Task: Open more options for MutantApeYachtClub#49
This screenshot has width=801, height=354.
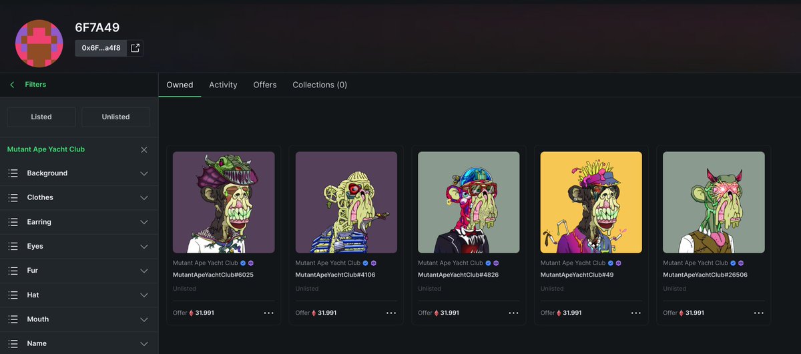Action: tap(636, 313)
